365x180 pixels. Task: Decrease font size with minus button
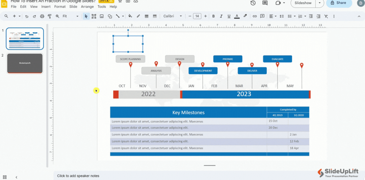coord(190,16)
